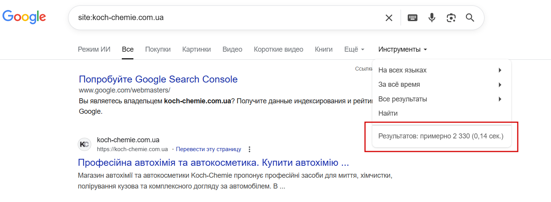The width and height of the screenshot is (551, 202).
Task: Expand the "Ещё" more filters dropdown
Action: [354, 49]
